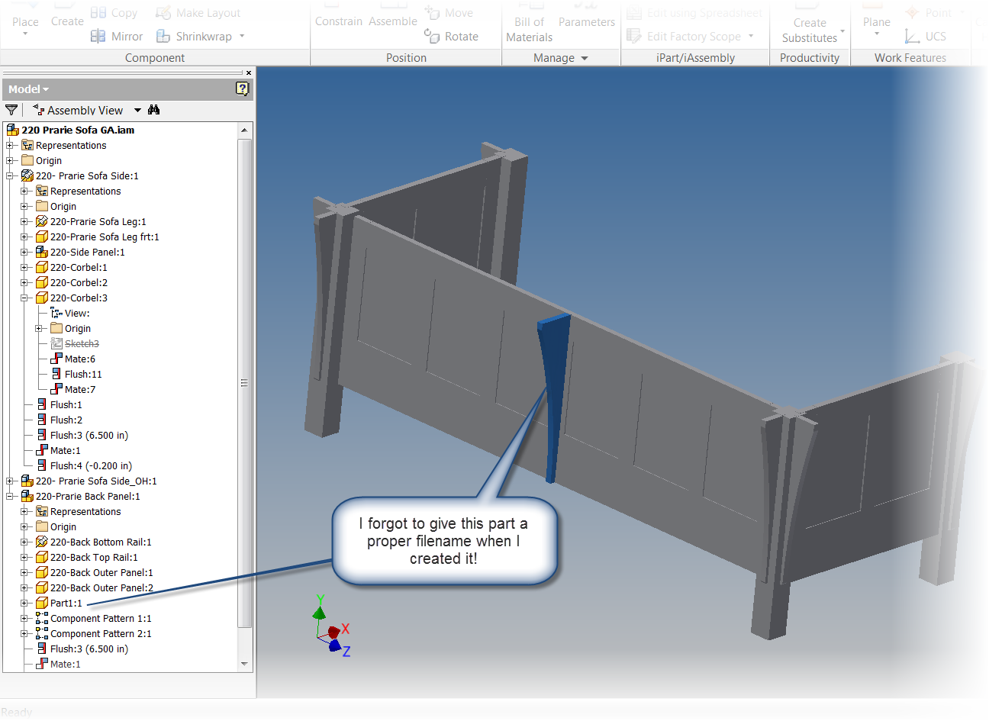Screen dimensions: 989x721
Task: Click the Component Pattern 2:1 icon
Action: coord(42,633)
